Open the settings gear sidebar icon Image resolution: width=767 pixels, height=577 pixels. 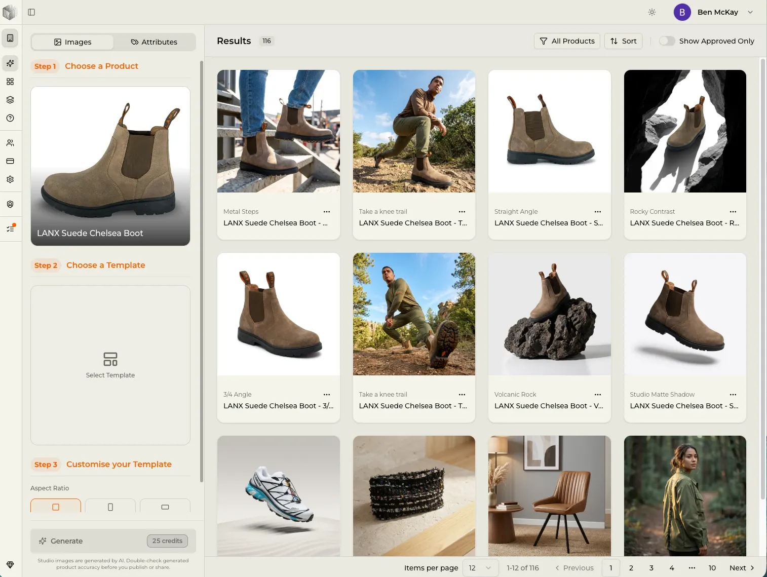pos(10,179)
